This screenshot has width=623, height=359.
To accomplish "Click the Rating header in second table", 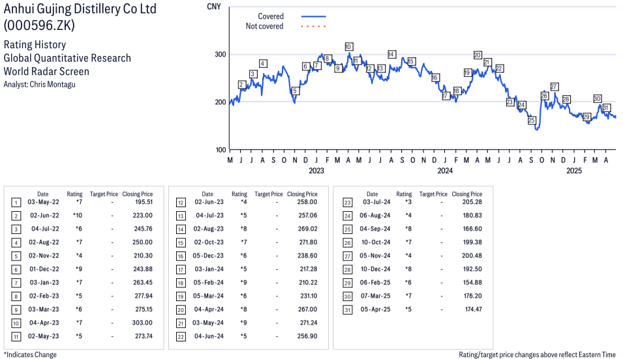I will pyautogui.click(x=239, y=194).
